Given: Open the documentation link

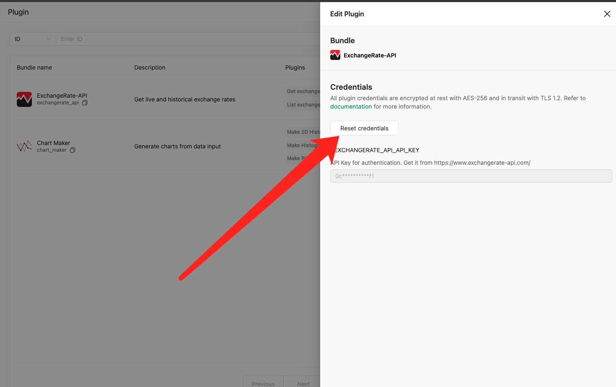Looking at the screenshot, I should coord(351,106).
